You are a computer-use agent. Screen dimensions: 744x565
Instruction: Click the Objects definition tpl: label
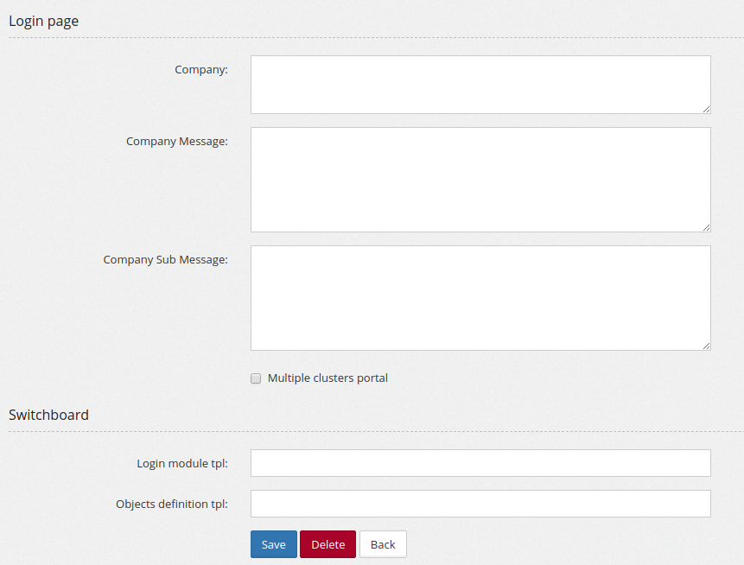[172, 504]
